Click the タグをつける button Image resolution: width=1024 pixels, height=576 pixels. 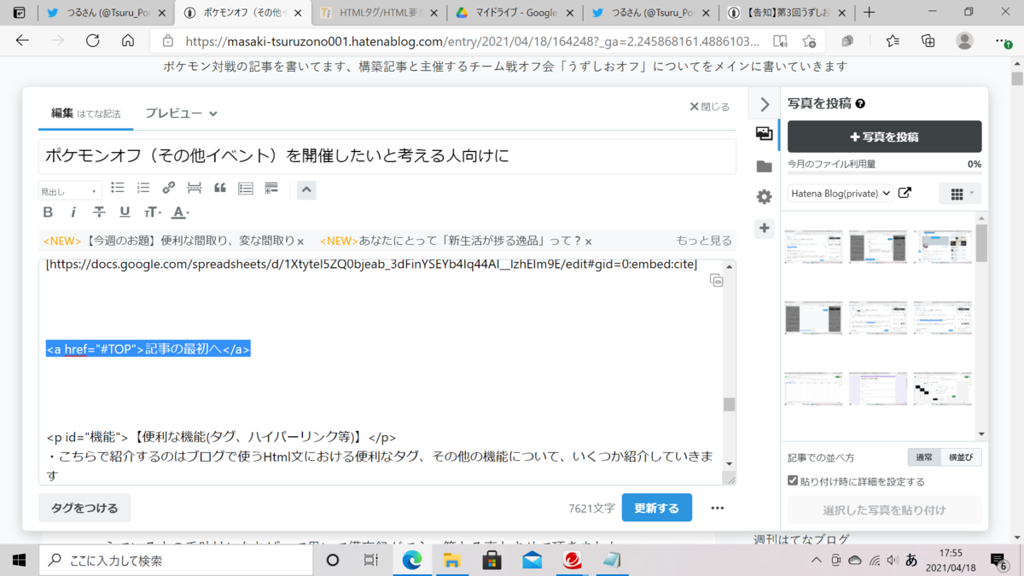[x=84, y=507]
